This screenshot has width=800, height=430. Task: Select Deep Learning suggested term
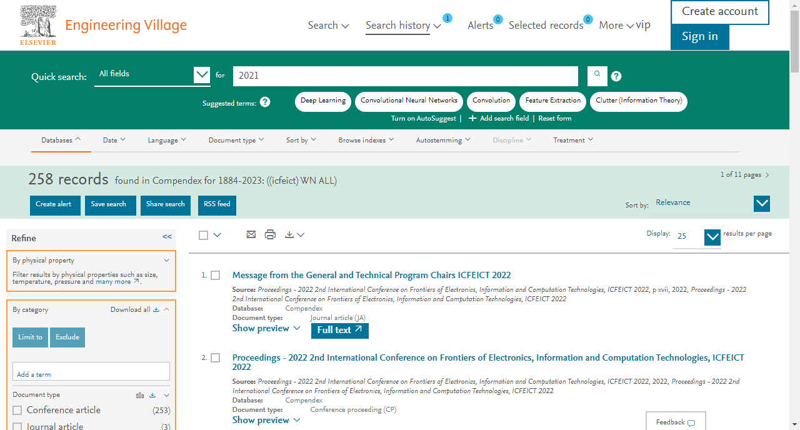(x=323, y=102)
